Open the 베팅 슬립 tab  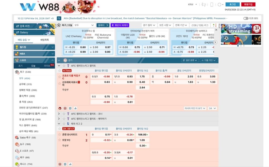[24, 40]
